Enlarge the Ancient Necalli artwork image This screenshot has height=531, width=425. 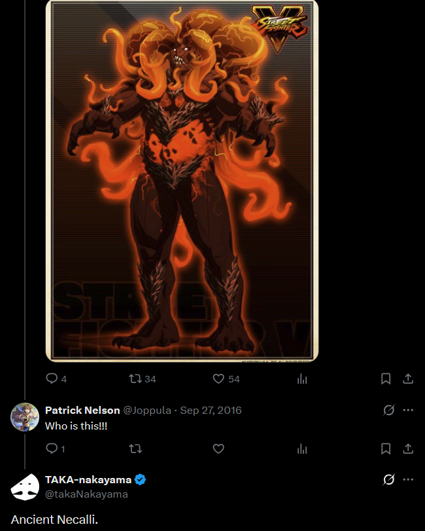pyautogui.click(x=182, y=181)
